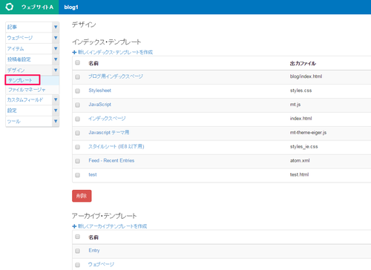Click the 出力ファイル column header
Viewport: 371px width, 270px height.
303,64
